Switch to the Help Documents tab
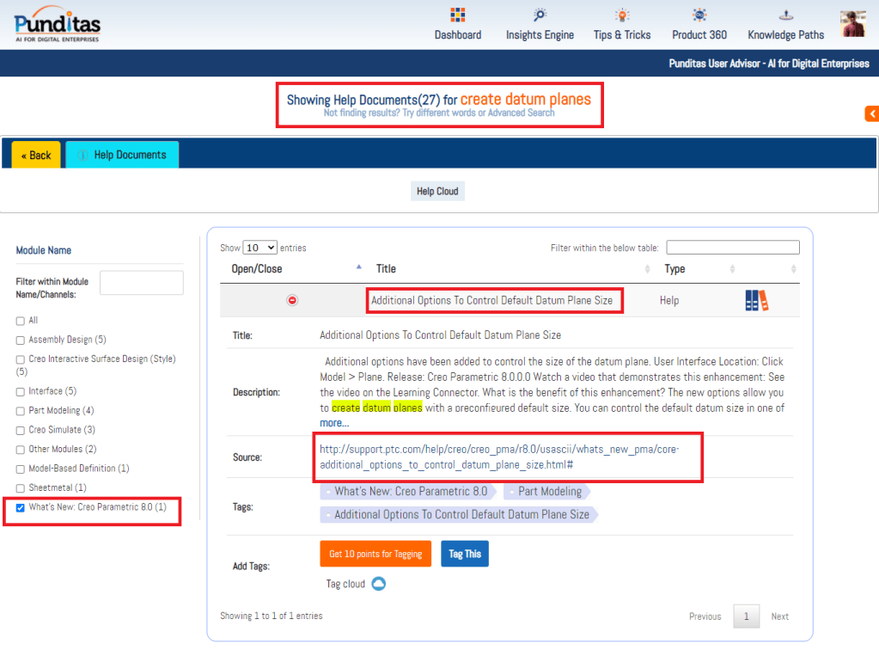 pyautogui.click(x=122, y=155)
